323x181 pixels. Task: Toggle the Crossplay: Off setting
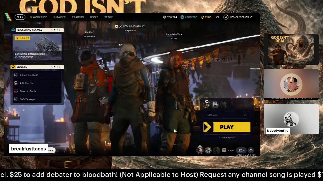pos(227,138)
